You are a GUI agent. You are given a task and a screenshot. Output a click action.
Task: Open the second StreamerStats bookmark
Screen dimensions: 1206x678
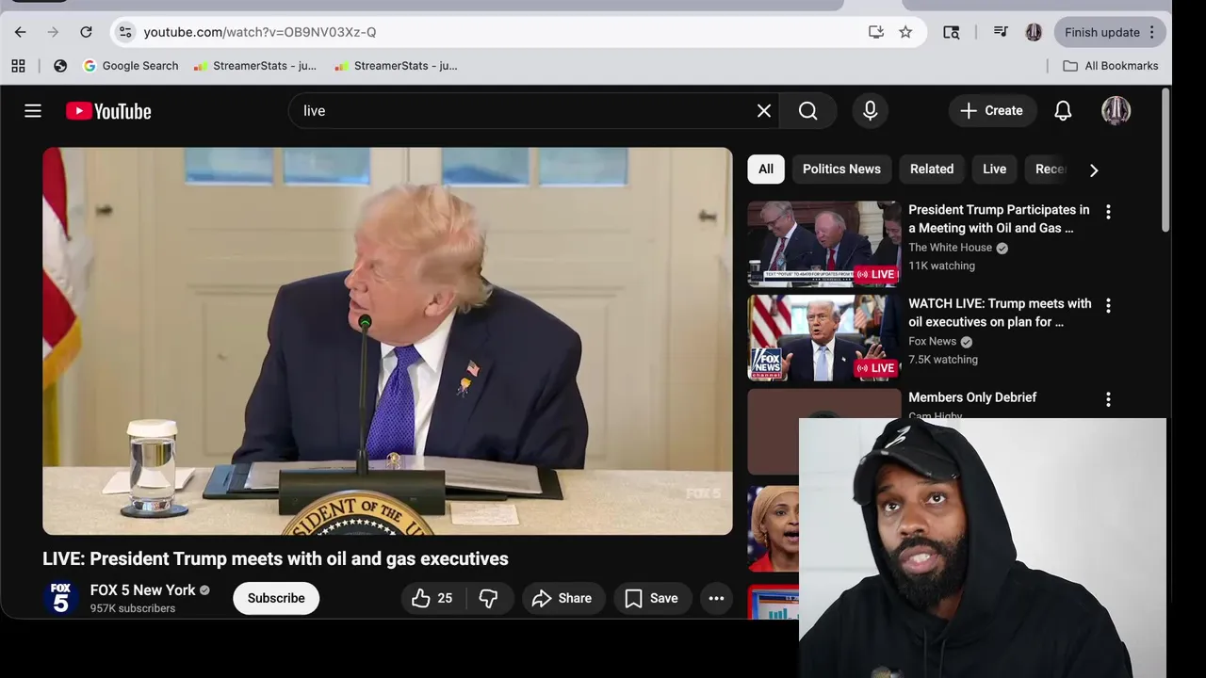tap(396, 66)
